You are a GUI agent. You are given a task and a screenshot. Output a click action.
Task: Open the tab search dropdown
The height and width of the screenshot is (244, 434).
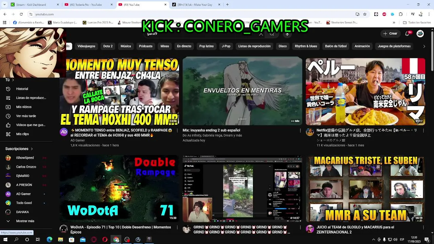coord(4,5)
